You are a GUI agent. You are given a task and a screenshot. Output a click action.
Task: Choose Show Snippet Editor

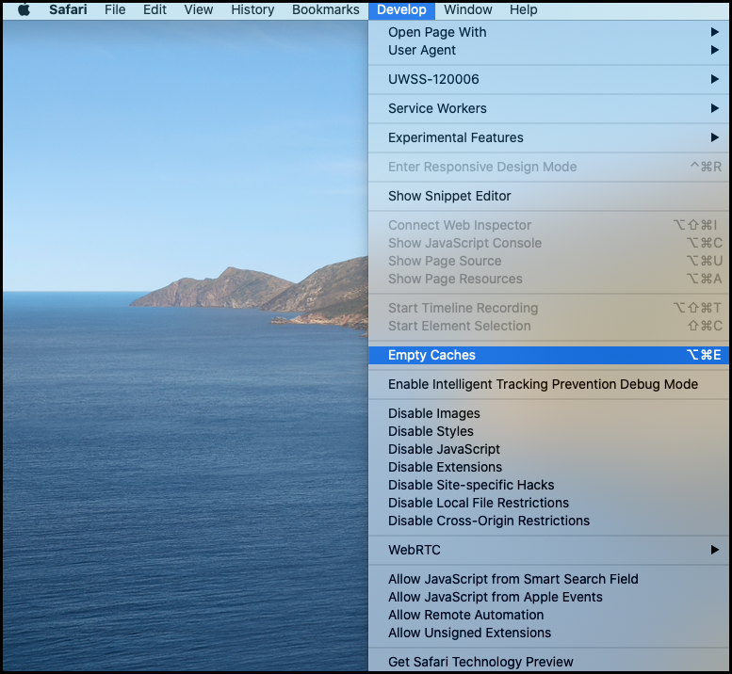550,196
